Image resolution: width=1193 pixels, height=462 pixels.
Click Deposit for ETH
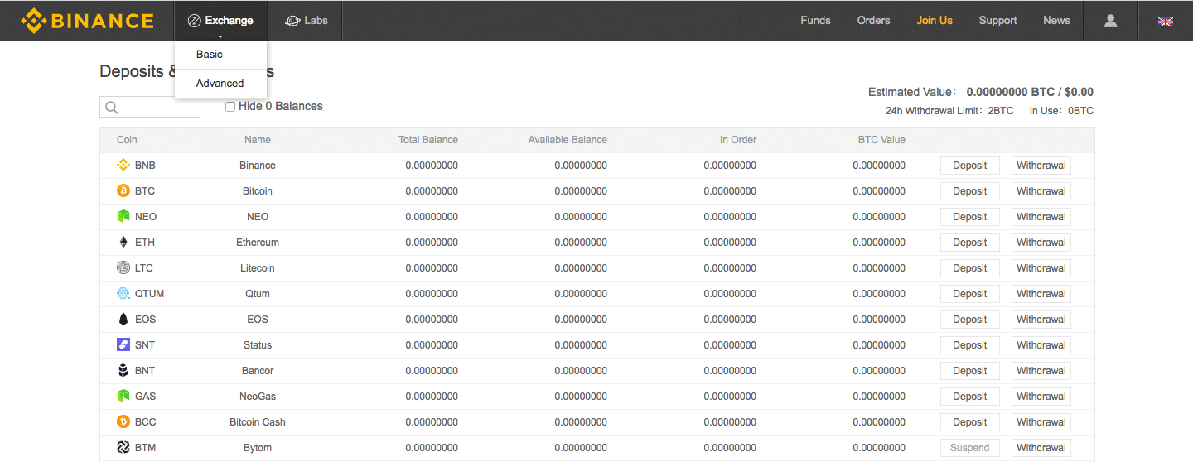click(x=970, y=243)
